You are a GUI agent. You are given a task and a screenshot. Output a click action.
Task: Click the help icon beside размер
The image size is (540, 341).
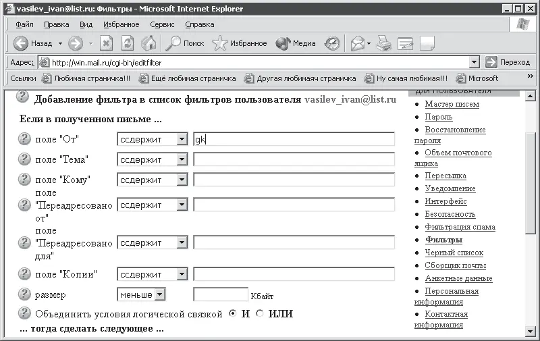[24, 294]
